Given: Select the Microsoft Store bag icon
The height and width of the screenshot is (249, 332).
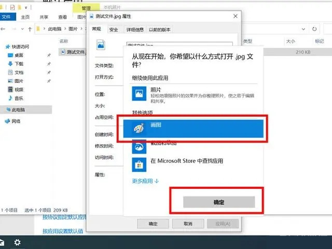Looking at the screenshot, I should pos(139,165).
